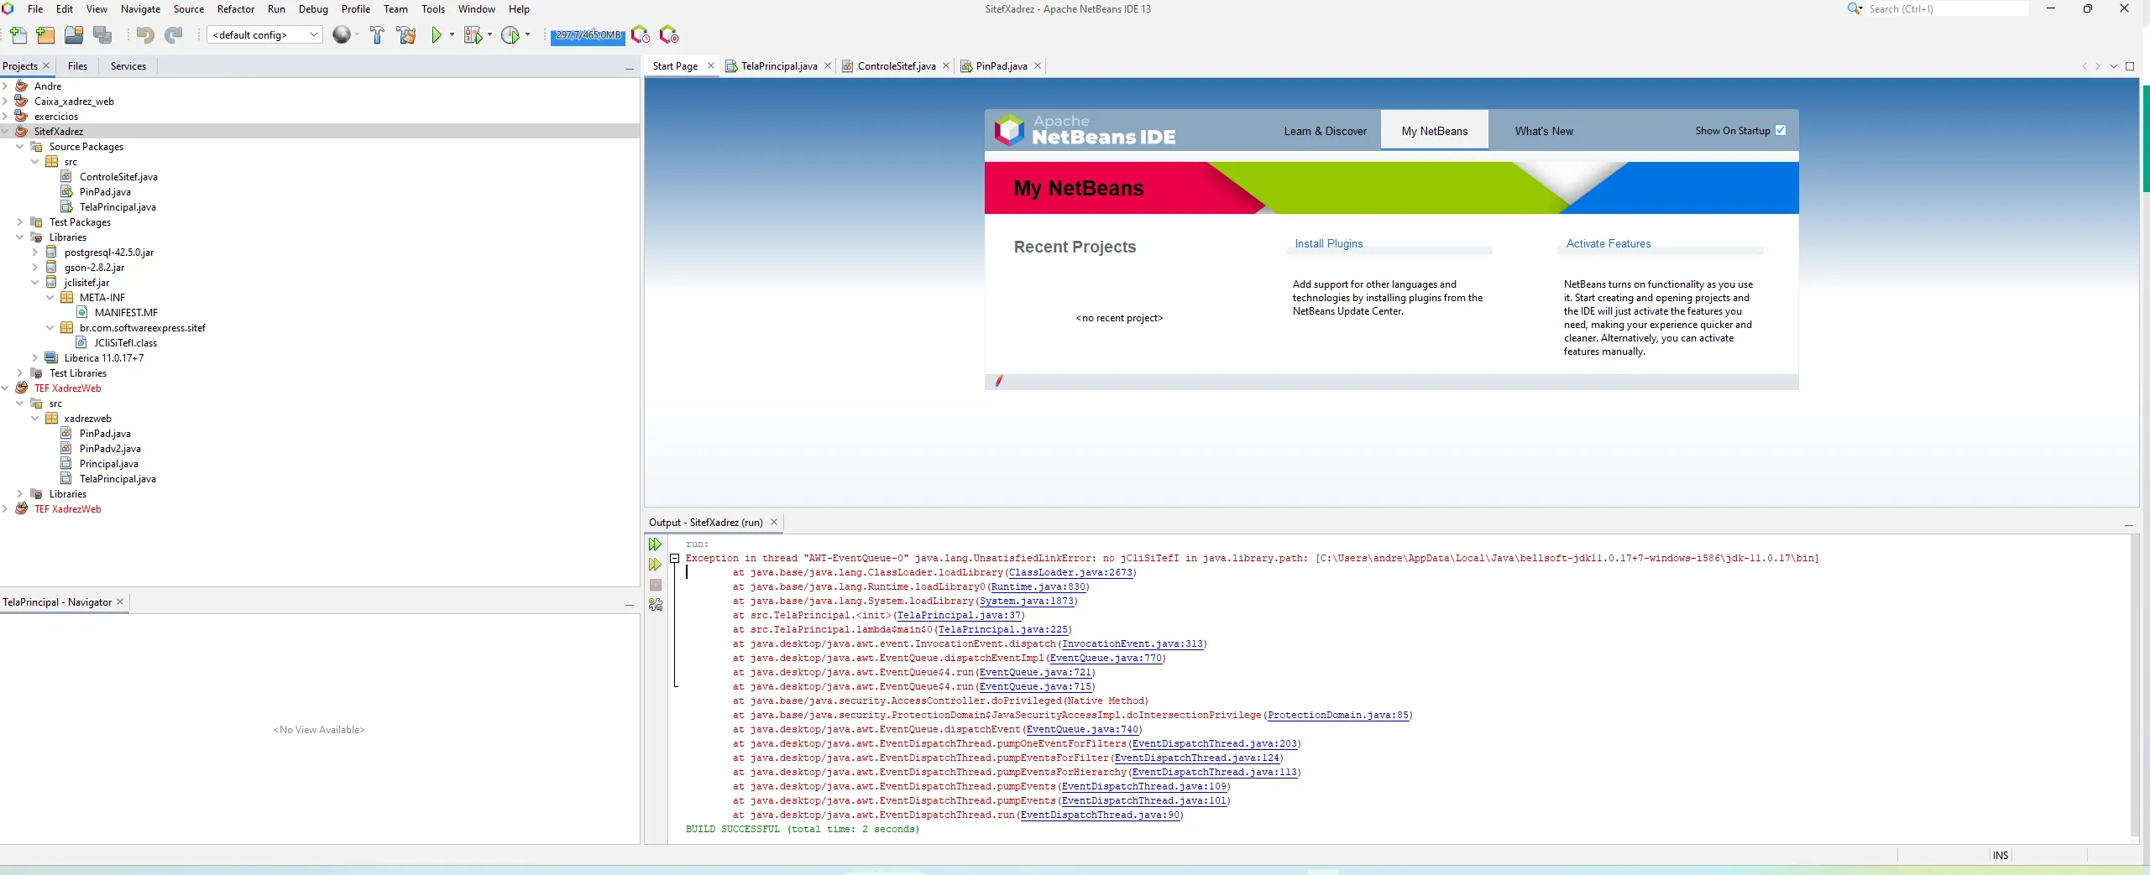Open the Debug Project dropdown arrow
The height and width of the screenshot is (875, 2150).
[489, 35]
